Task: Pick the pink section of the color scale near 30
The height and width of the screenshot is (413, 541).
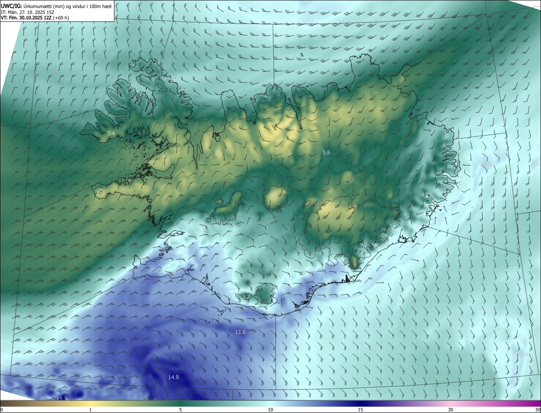Action: (451, 403)
